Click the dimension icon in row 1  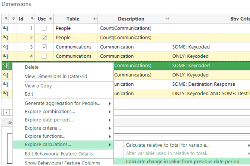tap(5, 28)
